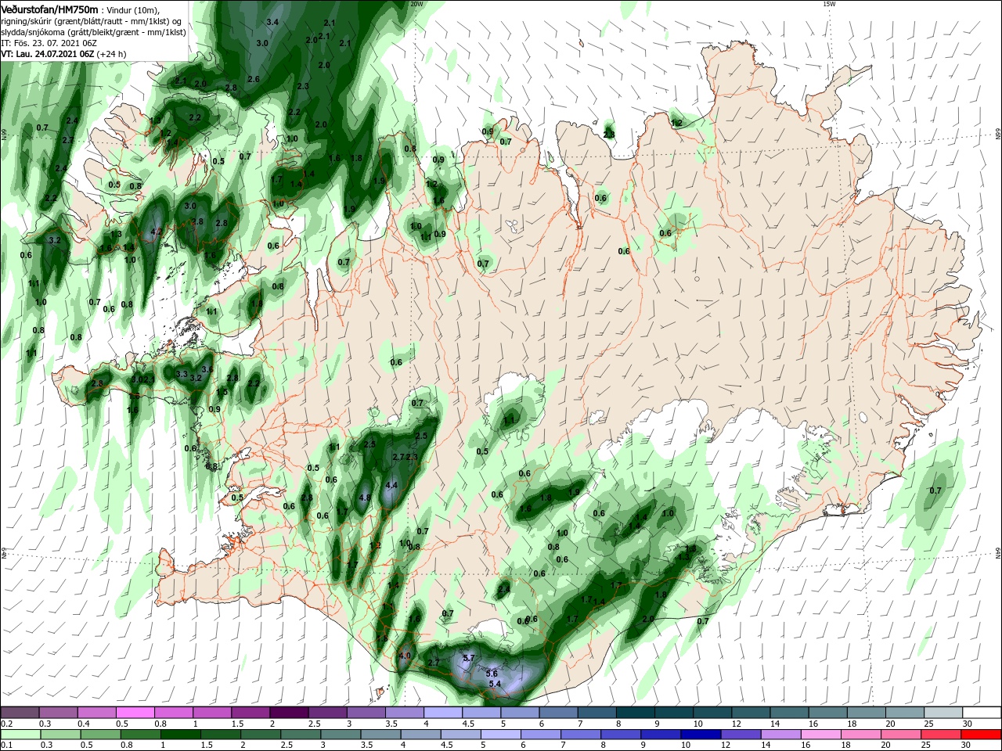Click the bright red legend swatch labelled 30
Screen dimensions: 1002x751
tap(982, 735)
